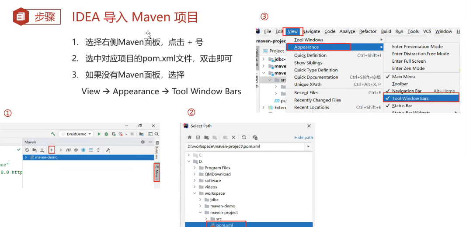Click the Maven panel Run arrow icon
Screen dimensions: 466x227
click(x=61, y=150)
